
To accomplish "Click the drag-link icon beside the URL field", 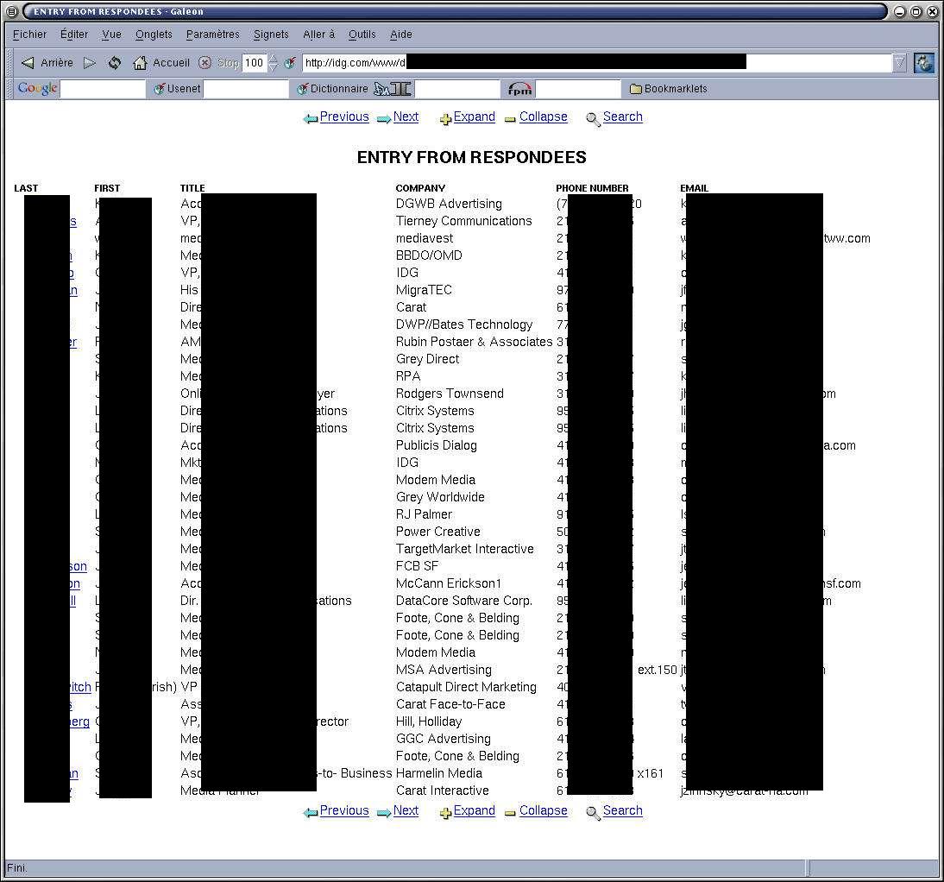I will (290, 63).
